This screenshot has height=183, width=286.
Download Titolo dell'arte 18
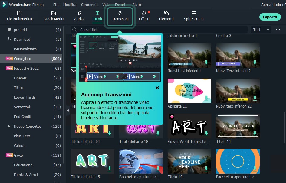(158, 133)
